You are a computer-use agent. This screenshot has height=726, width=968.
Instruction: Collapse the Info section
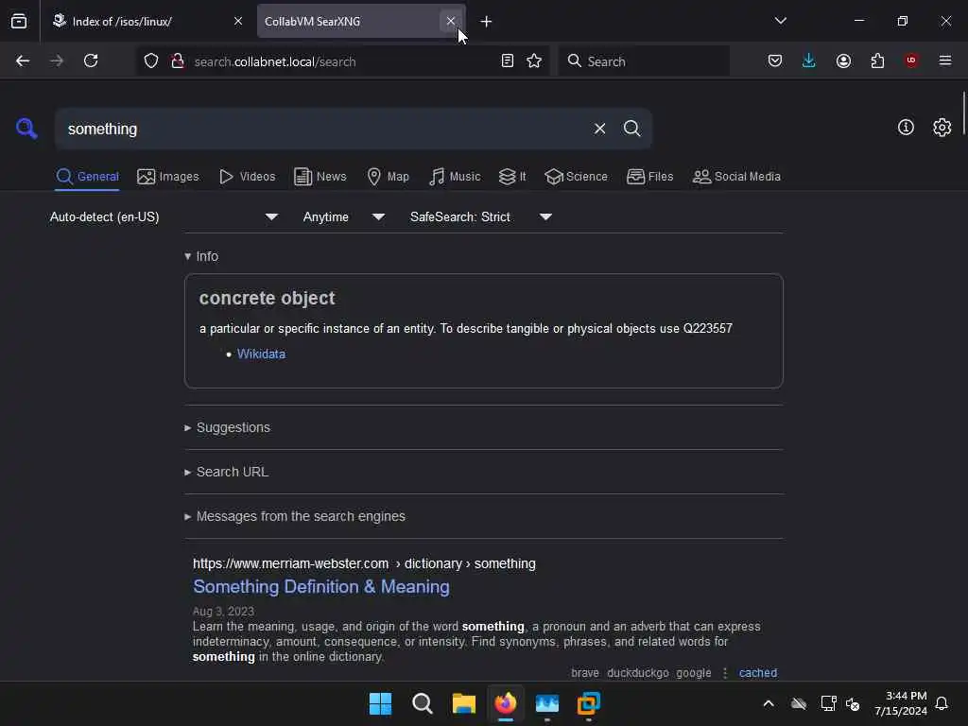[x=201, y=256]
